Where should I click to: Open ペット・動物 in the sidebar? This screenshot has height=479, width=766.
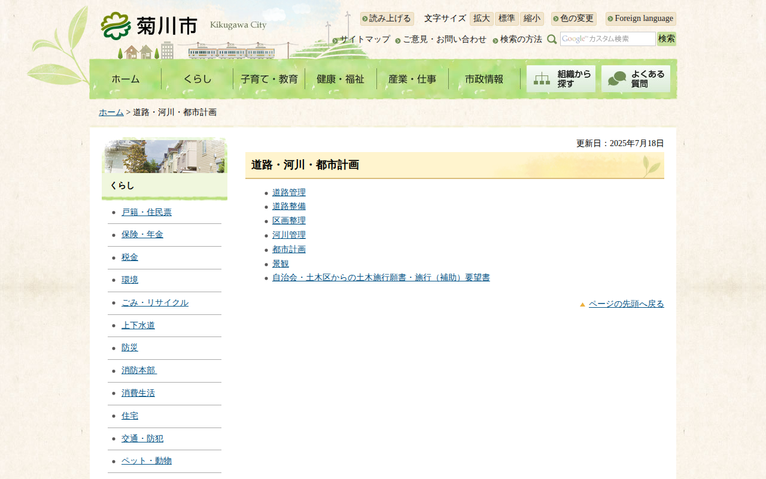pyautogui.click(x=147, y=461)
